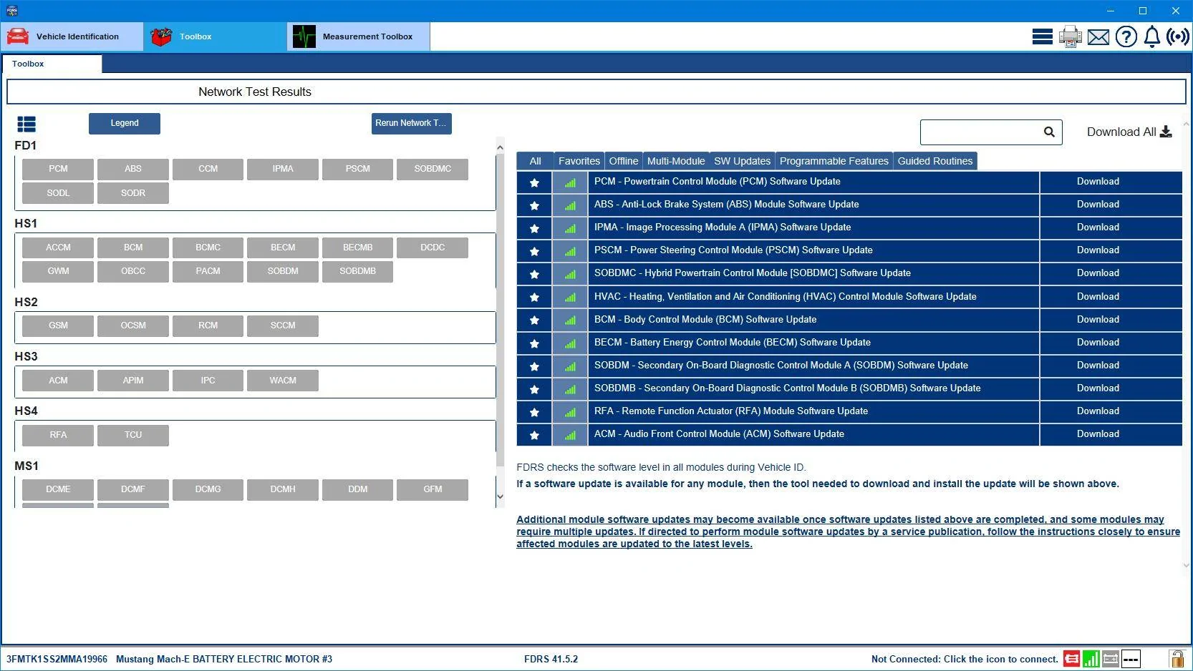Click signal icon on BECM Software Update row
The height and width of the screenshot is (671, 1193).
[x=570, y=343]
